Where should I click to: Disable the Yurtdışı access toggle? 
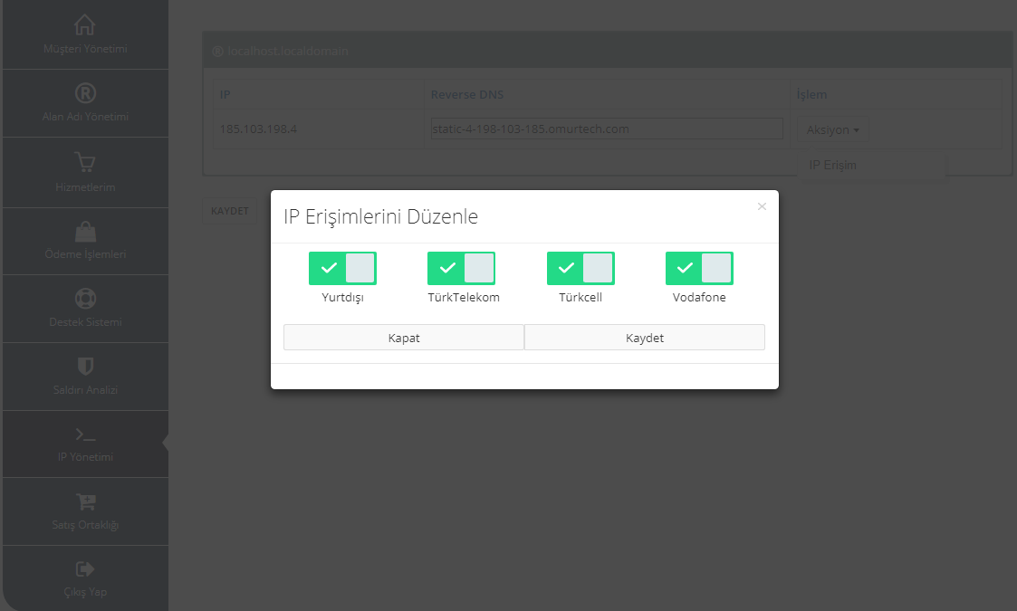tap(342, 268)
